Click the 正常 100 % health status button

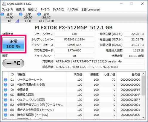click(13, 44)
